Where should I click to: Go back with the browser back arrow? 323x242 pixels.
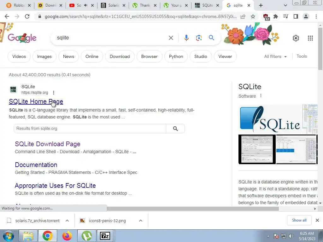(7, 16)
